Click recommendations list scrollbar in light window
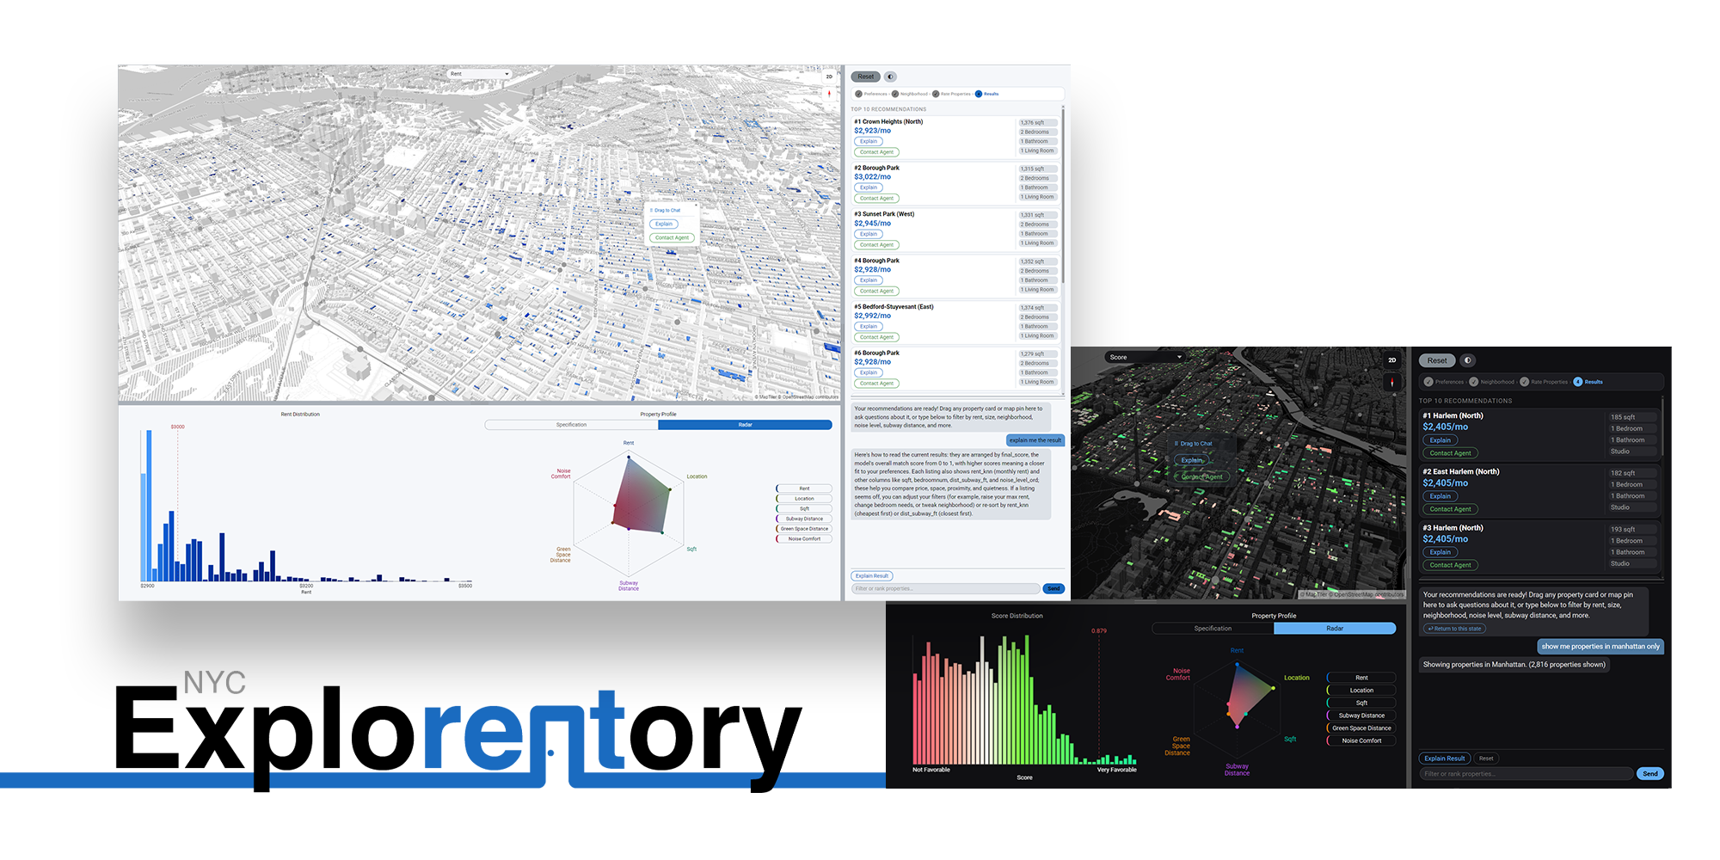The width and height of the screenshot is (1720, 860). pyautogui.click(x=1063, y=193)
